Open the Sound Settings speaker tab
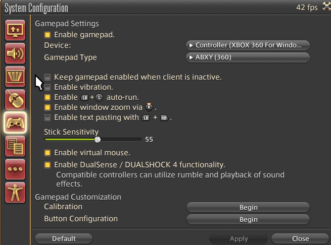This screenshot has width=331, height=245. [x=15, y=54]
